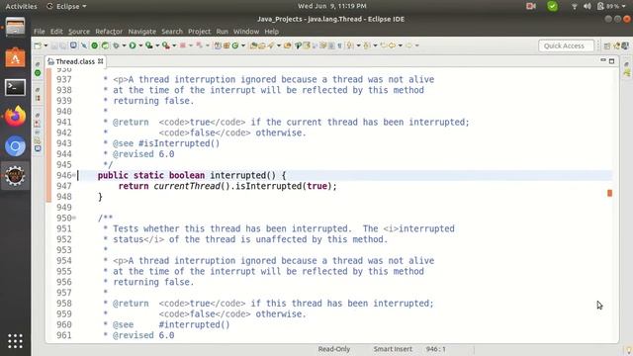The height and width of the screenshot is (356, 633).
Task: Open the Help menu
Action: tap(272, 32)
